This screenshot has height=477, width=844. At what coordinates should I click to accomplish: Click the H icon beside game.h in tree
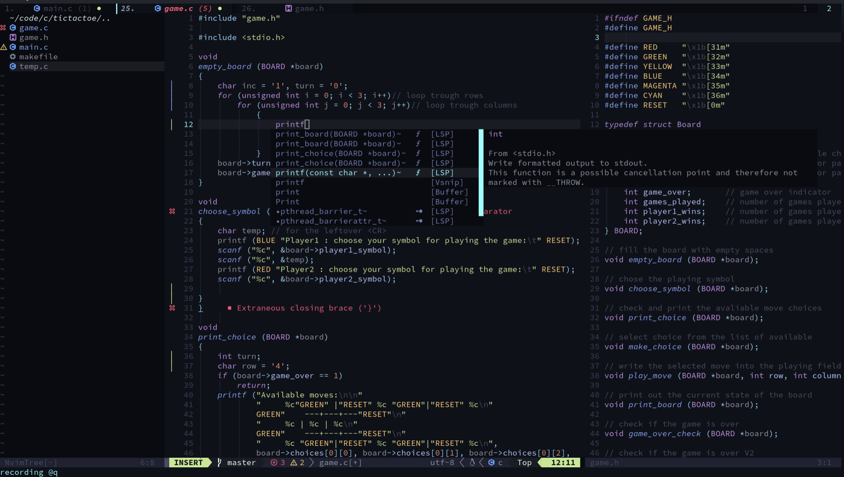point(13,37)
